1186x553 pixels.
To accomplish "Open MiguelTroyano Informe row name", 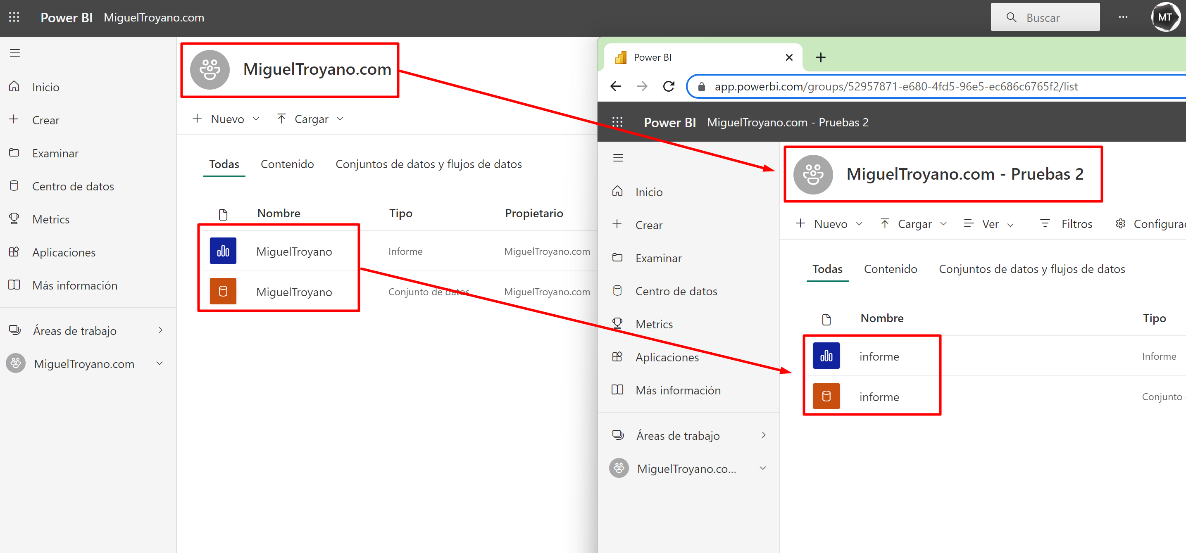I will click(x=294, y=252).
